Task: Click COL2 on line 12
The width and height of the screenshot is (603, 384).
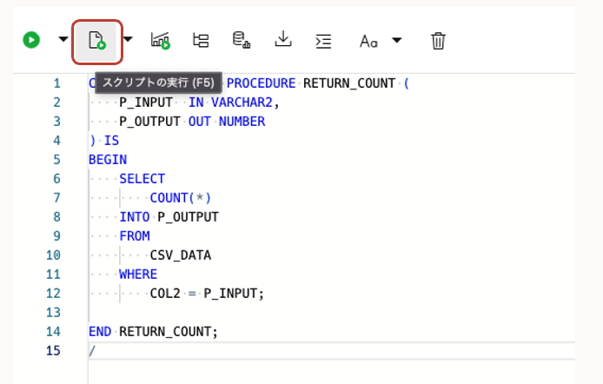Action: point(165,294)
